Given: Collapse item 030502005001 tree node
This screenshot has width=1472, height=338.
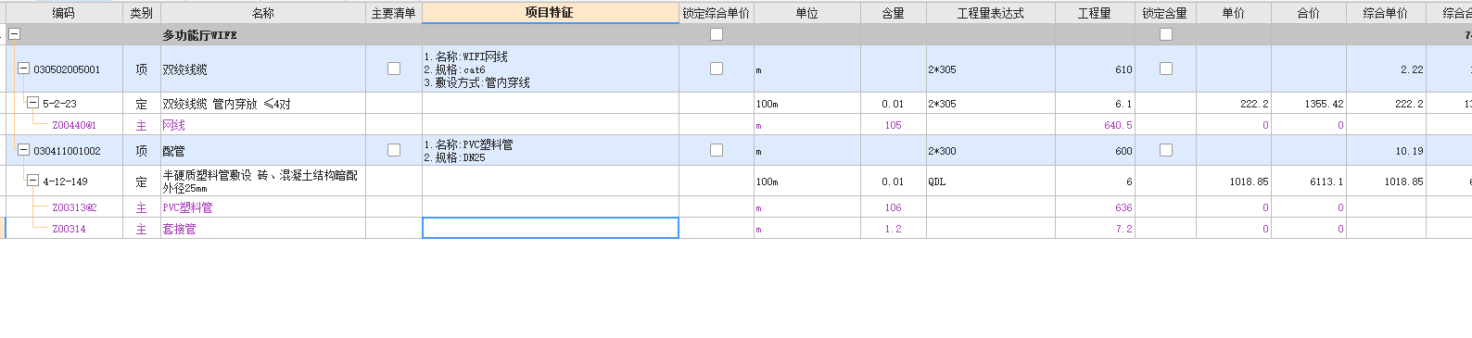Looking at the screenshot, I should (23, 69).
